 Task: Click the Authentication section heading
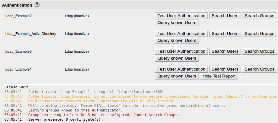(x=17, y=5)
